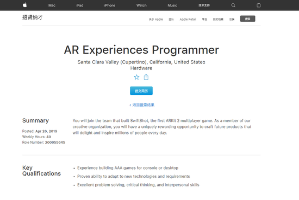Viewport: 299px width, 200px height.
Task: Click the blue 提交简历 button
Action: pyautogui.click(x=141, y=91)
